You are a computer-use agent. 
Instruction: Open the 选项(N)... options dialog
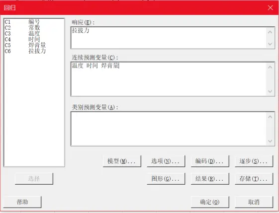click(166, 161)
